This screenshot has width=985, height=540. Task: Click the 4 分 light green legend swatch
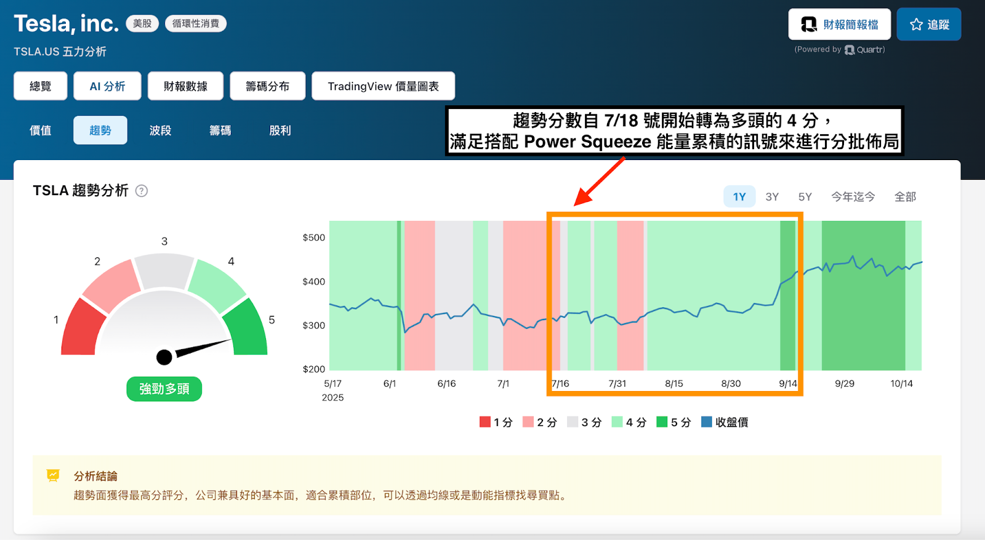pos(617,422)
